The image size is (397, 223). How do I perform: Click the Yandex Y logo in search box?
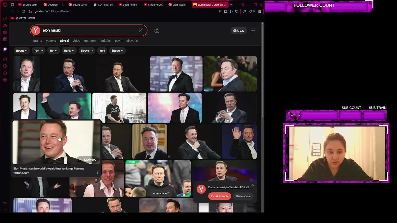tap(36, 30)
